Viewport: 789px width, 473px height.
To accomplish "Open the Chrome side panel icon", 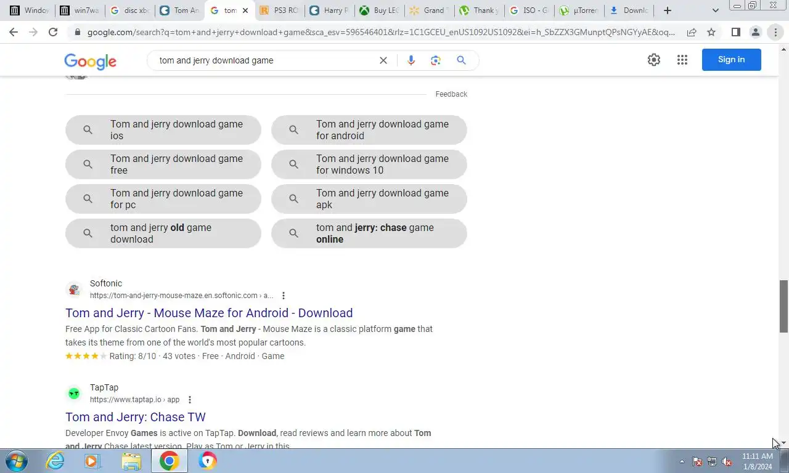I will point(735,32).
